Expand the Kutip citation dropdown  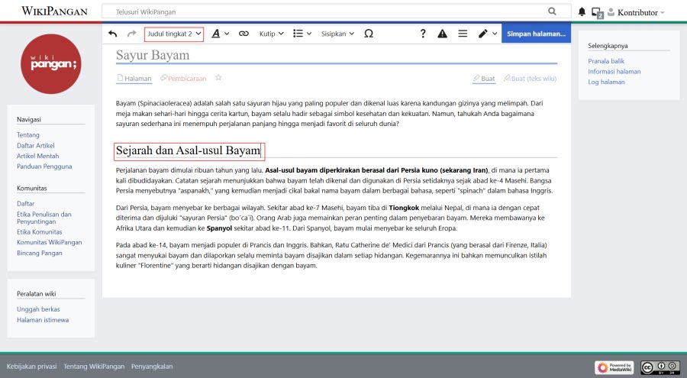click(271, 34)
